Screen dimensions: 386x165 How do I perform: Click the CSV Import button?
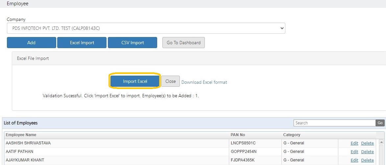point(133,43)
